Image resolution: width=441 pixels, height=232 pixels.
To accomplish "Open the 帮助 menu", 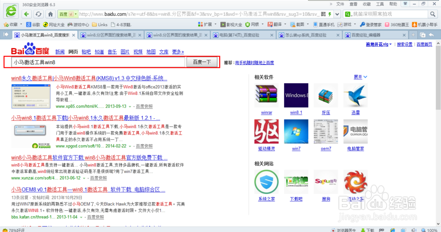I will pyautogui.click(x=393, y=4).
